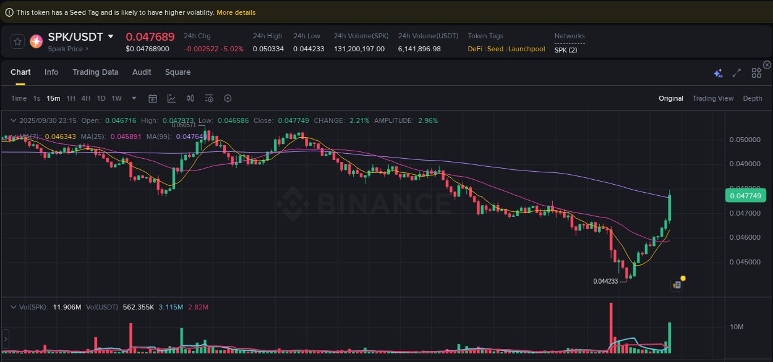
Task: Collapse the Vol(SPK) indicator row chevron
Action: (x=13, y=306)
